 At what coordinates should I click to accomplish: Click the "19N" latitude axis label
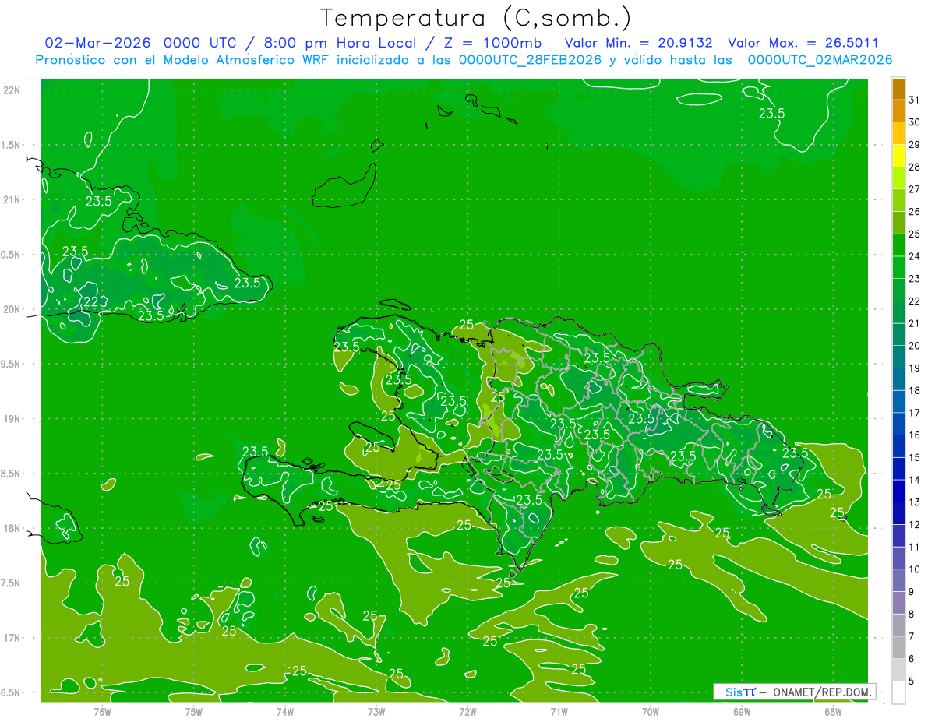pos(12,419)
